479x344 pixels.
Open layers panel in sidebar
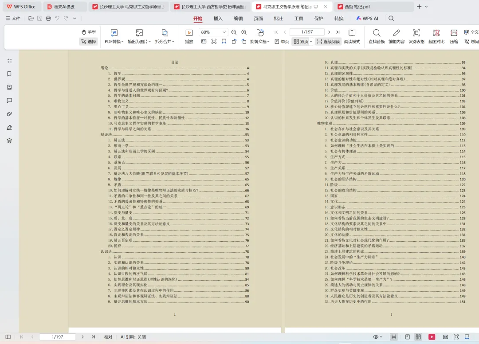[9, 141]
